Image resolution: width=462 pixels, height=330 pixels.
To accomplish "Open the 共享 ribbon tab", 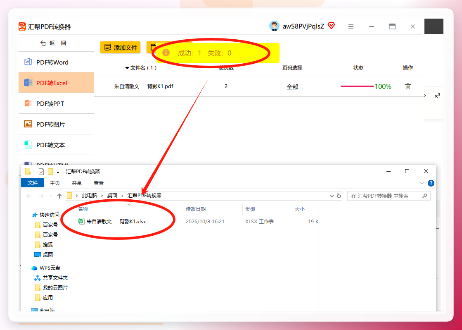I will click(77, 183).
